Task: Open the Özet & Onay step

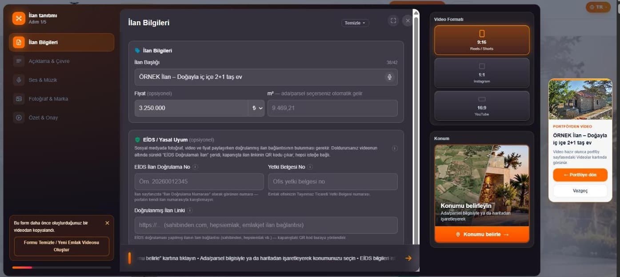Action: [61, 117]
